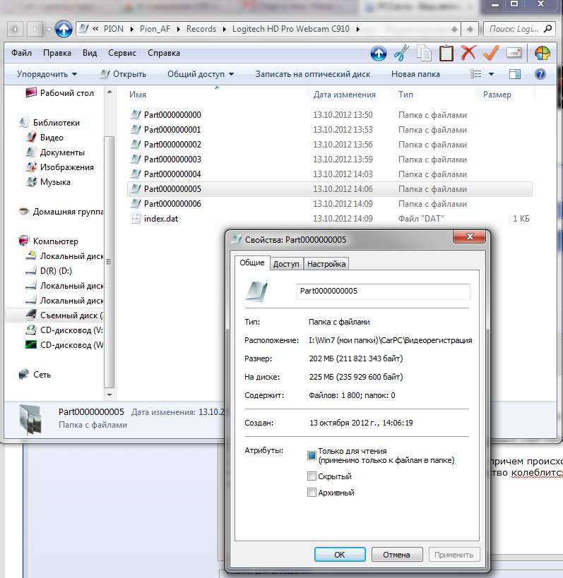
Task: Click the blue Up arrow next to Back/Forward
Action: click(64, 29)
